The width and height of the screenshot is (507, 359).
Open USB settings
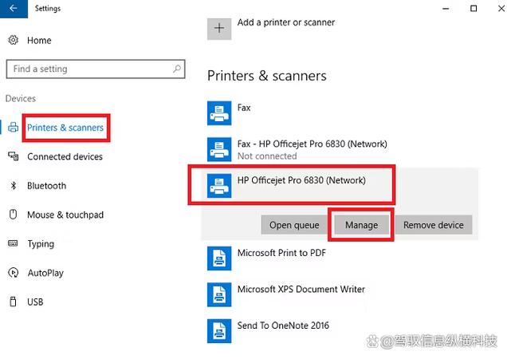[35, 302]
